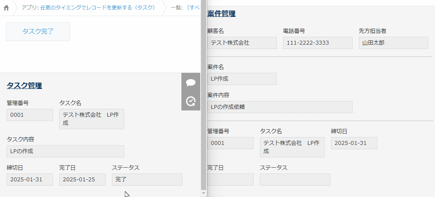Click the empty ステータス field under 案件管理
Viewport: 435px width, 197px height.
(x=295, y=180)
